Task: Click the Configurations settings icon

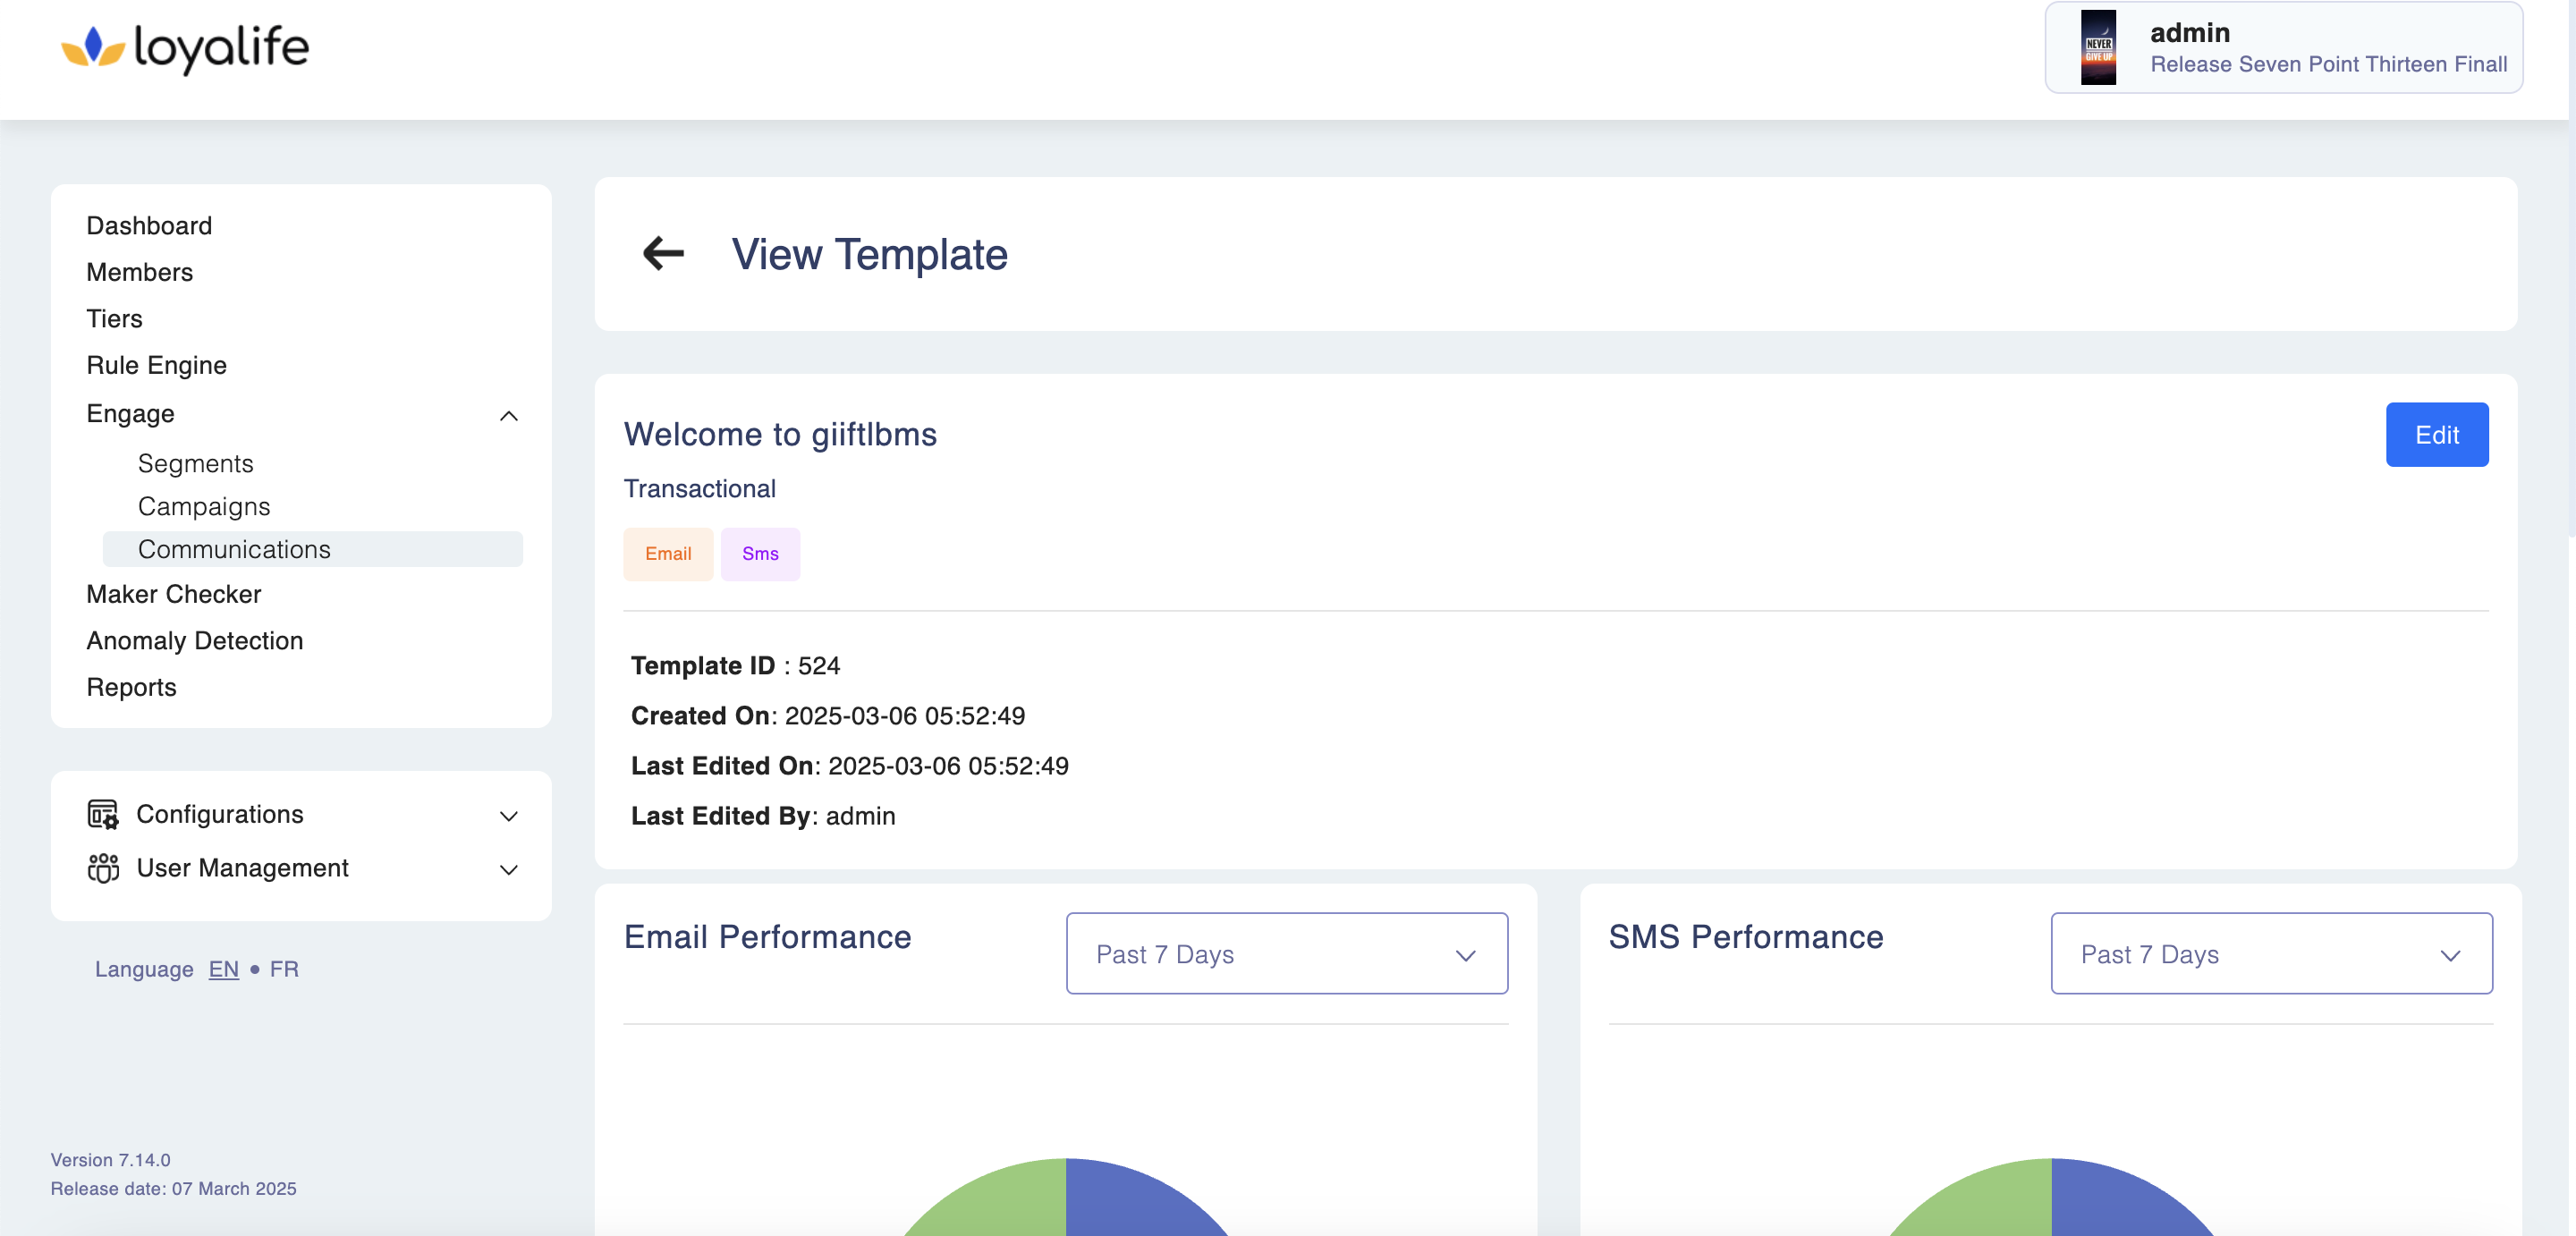Action: tap(102, 814)
